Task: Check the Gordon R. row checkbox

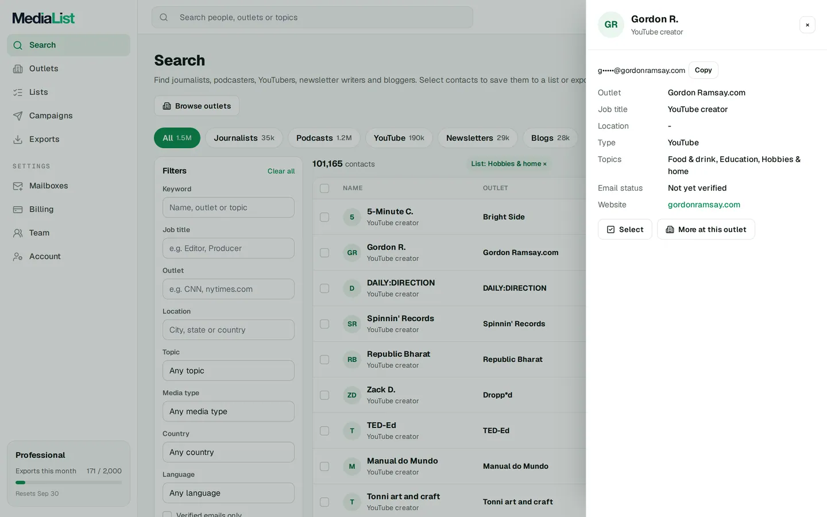Action: [x=324, y=253]
